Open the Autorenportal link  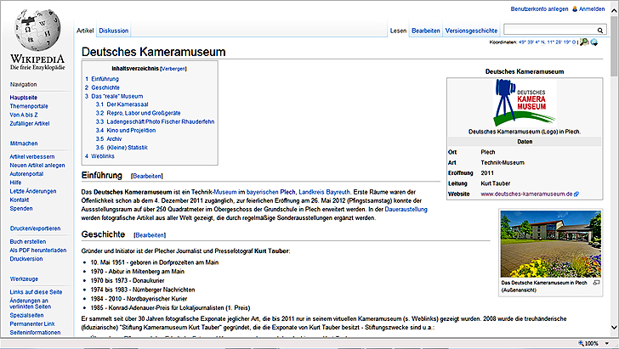[26, 174]
